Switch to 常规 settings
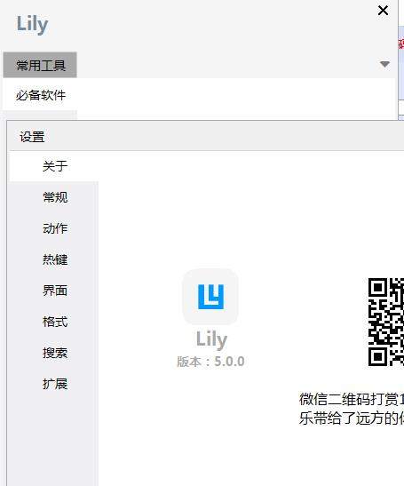Image resolution: width=404 pixels, height=486 pixels. [54, 197]
